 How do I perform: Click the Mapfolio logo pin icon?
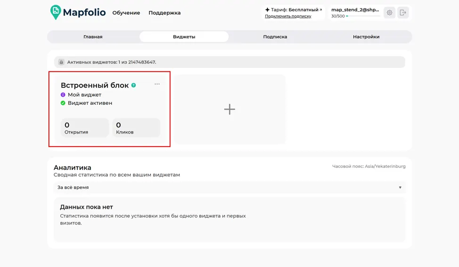(55, 12)
